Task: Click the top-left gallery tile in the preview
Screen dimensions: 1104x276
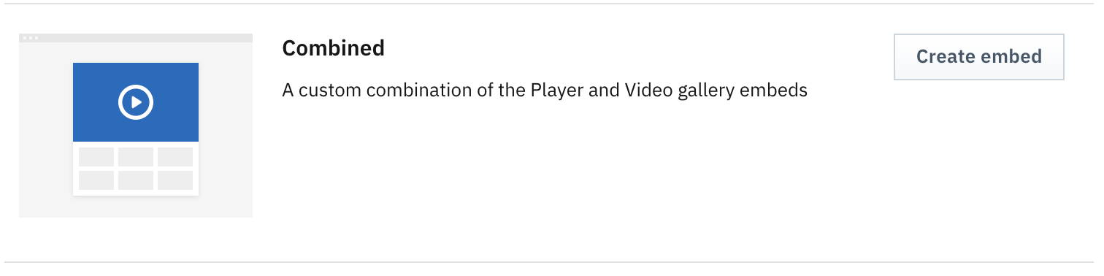Action: (x=96, y=157)
